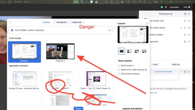
Task: Enable Optimize for video sharing checkbox
Action: click(119, 70)
